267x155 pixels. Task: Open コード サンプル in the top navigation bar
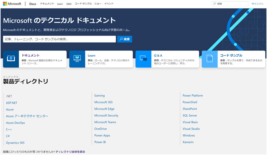[83, 4]
